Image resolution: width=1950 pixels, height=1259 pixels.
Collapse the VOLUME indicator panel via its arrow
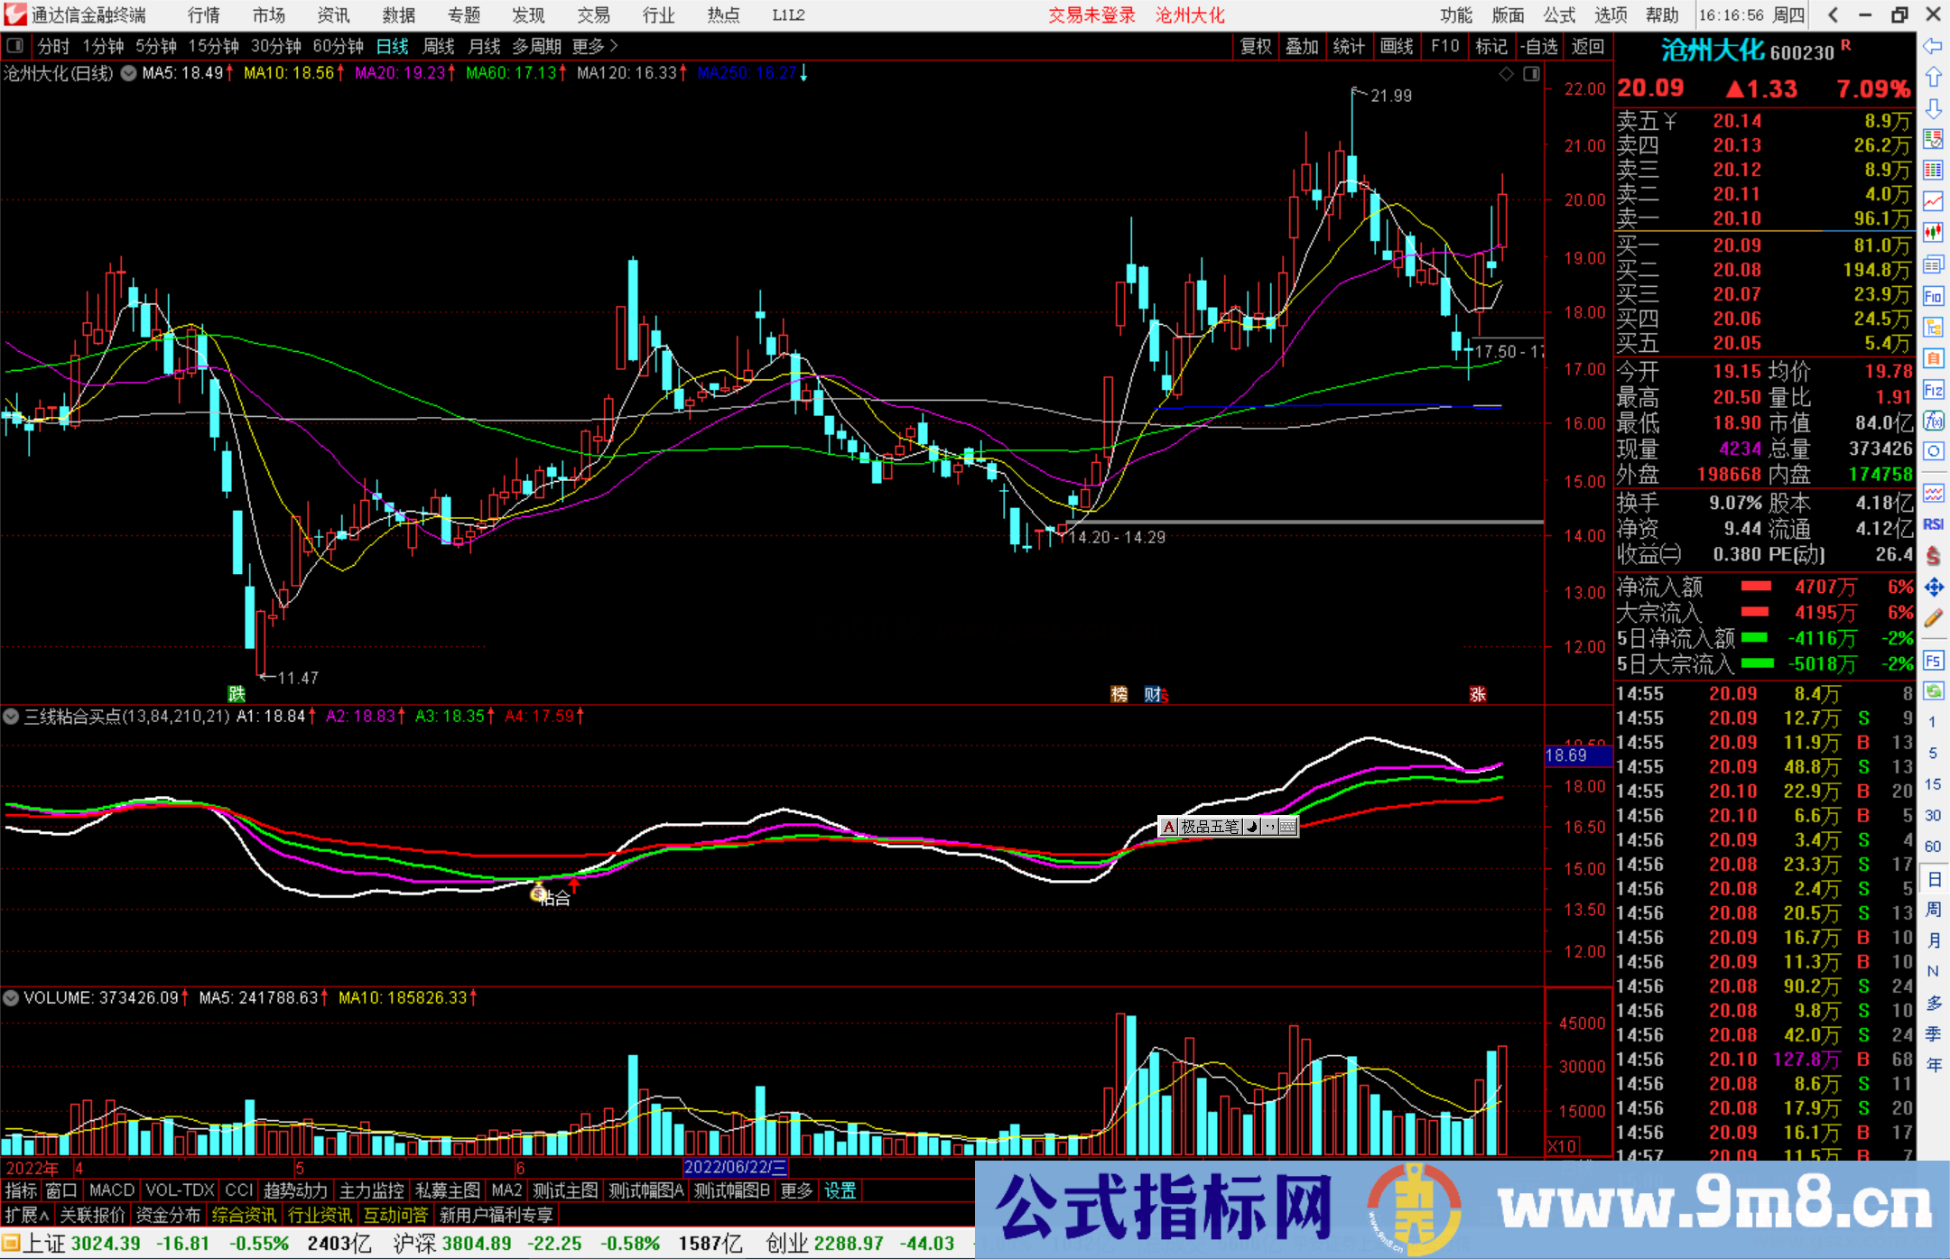tap(10, 998)
